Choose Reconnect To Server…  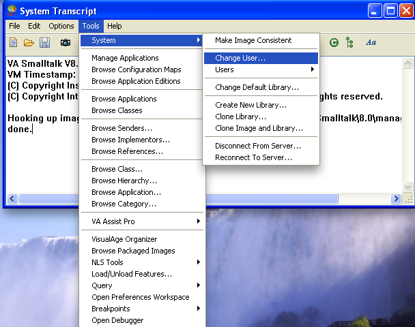pyautogui.click(x=261, y=157)
